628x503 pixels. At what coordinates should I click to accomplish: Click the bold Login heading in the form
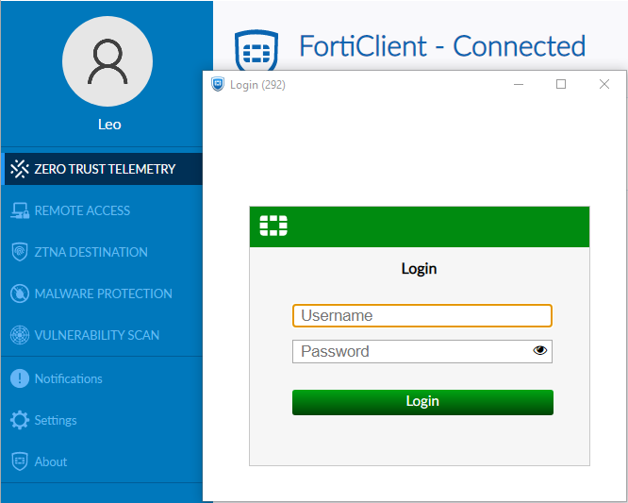tap(419, 269)
